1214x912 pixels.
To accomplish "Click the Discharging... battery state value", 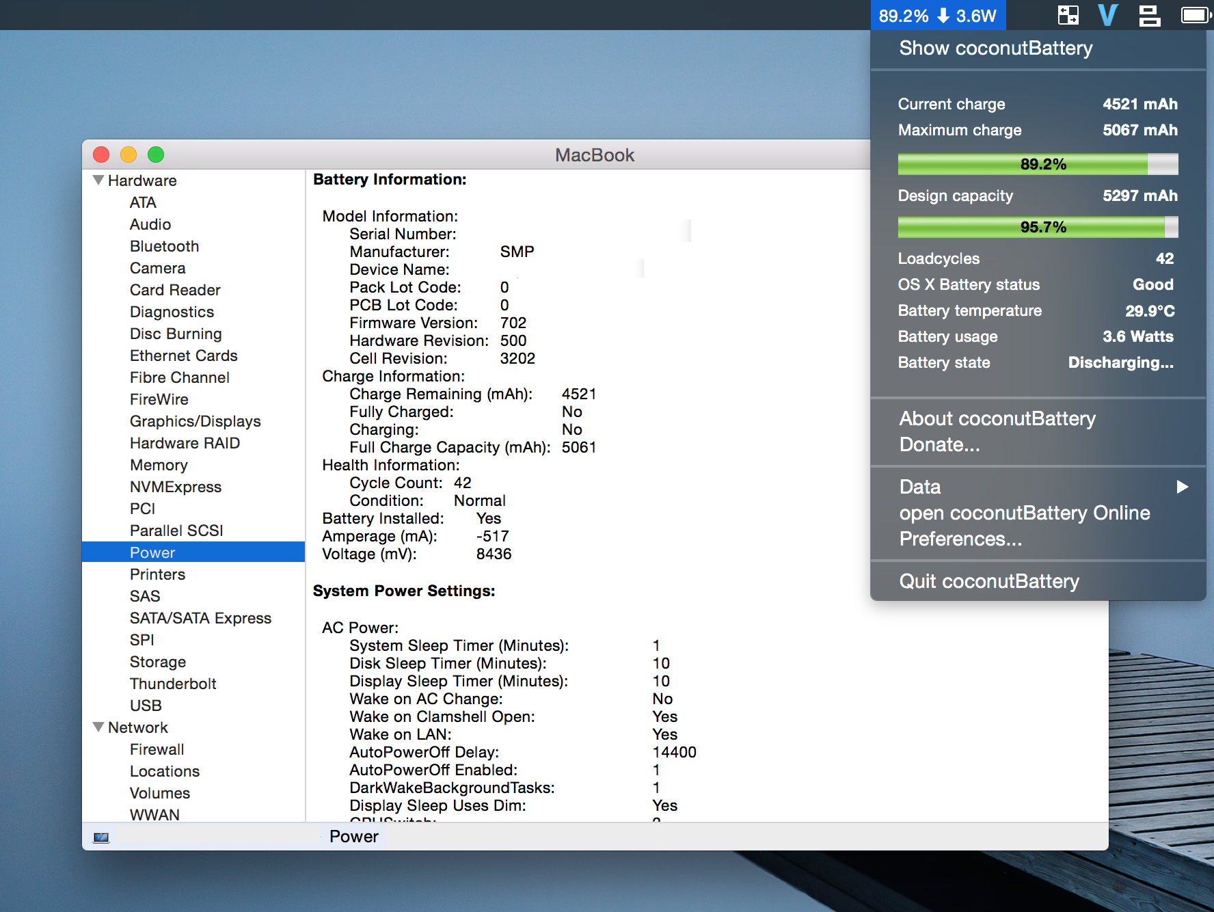I will pyautogui.click(x=1121, y=363).
